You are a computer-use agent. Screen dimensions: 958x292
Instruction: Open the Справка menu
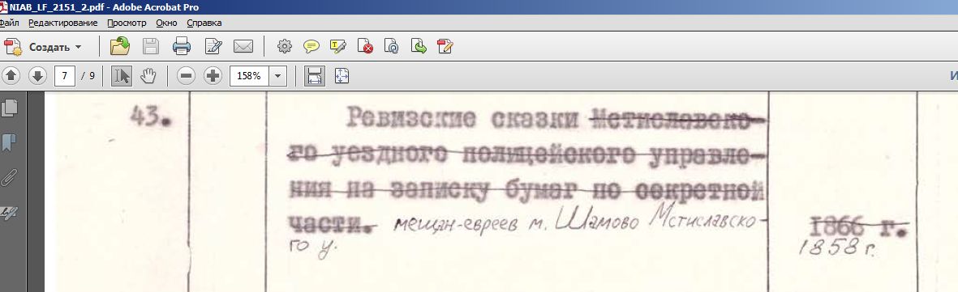pos(204,23)
